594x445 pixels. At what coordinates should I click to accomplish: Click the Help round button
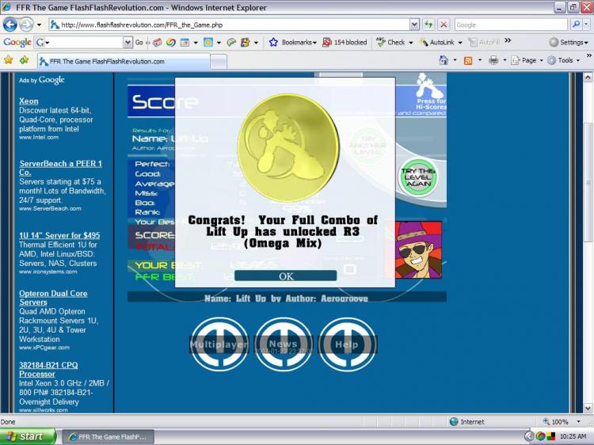(x=347, y=344)
